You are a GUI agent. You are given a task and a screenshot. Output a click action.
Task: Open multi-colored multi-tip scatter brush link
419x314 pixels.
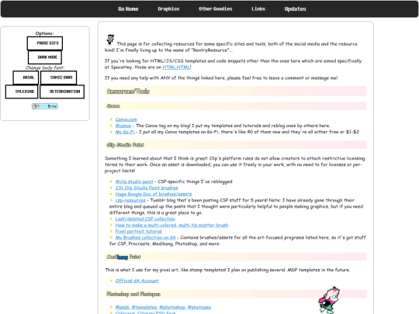pyautogui.click(x=171, y=225)
